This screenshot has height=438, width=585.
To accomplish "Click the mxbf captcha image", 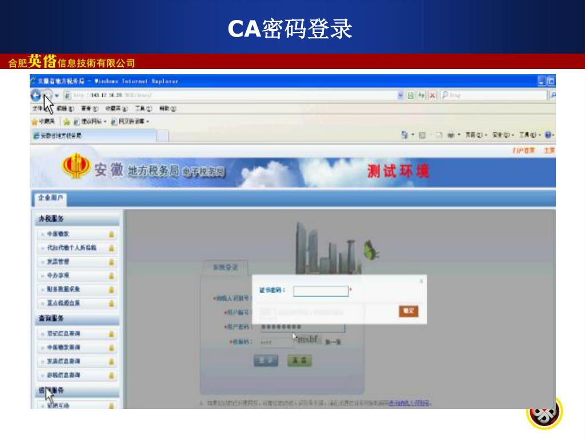I will pyautogui.click(x=308, y=340).
